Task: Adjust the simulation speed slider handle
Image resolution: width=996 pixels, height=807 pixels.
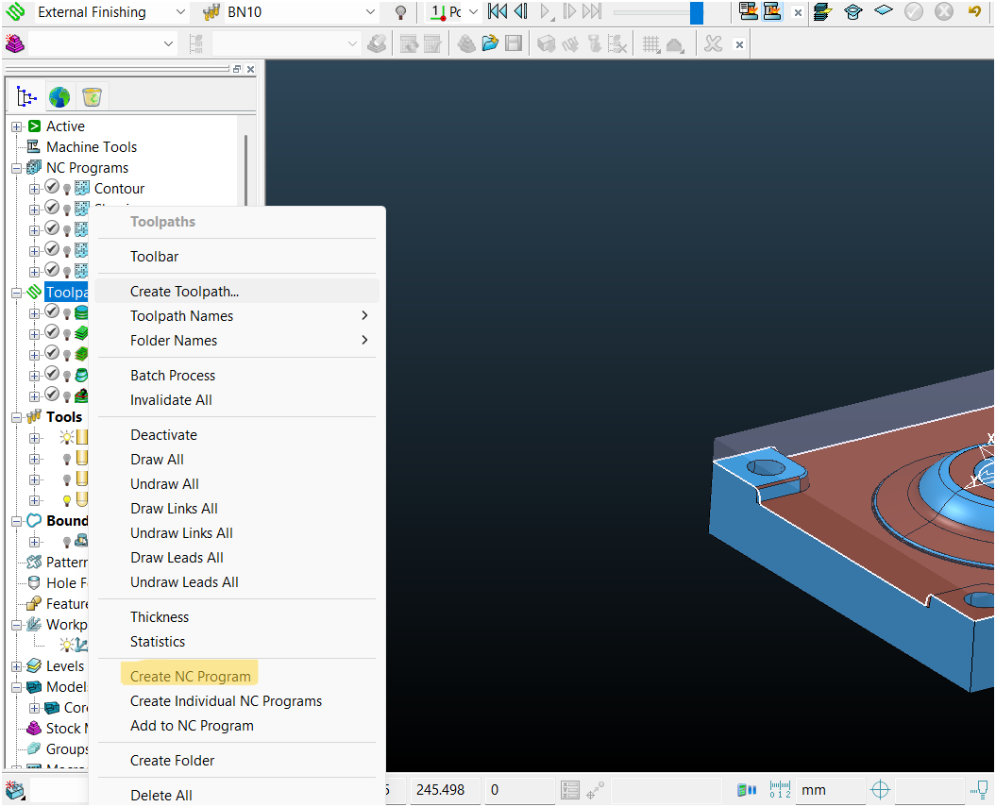Action: pyautogui.click(x=697, y=12)
